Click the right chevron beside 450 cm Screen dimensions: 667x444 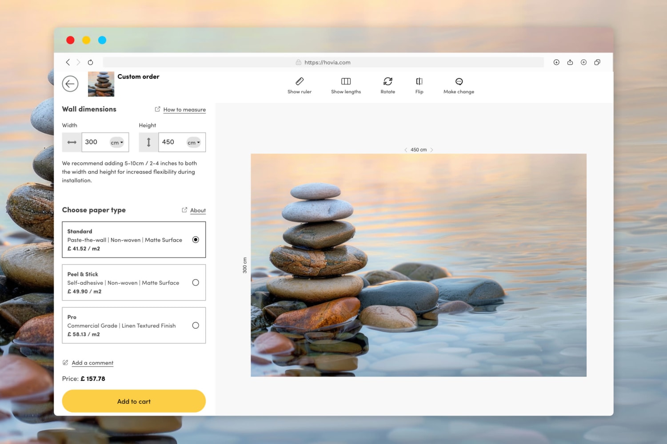point(431,150)
